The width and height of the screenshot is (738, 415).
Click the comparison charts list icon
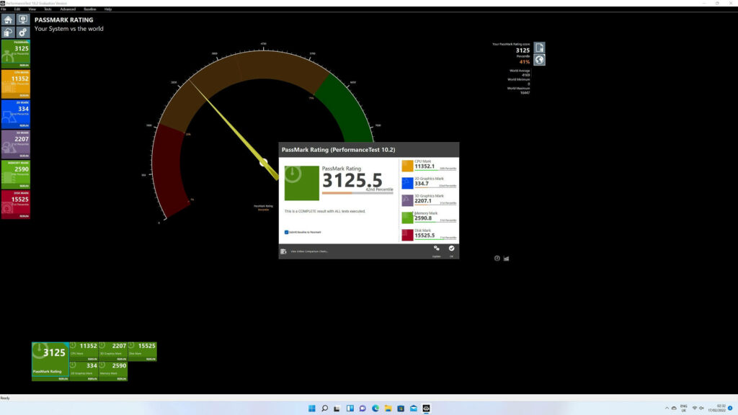283,251
